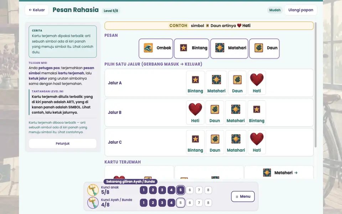This screenshot has height=214, width=342.
Task: Click the Daun leaf icon in Jalur B
Action: pos(214,109)
